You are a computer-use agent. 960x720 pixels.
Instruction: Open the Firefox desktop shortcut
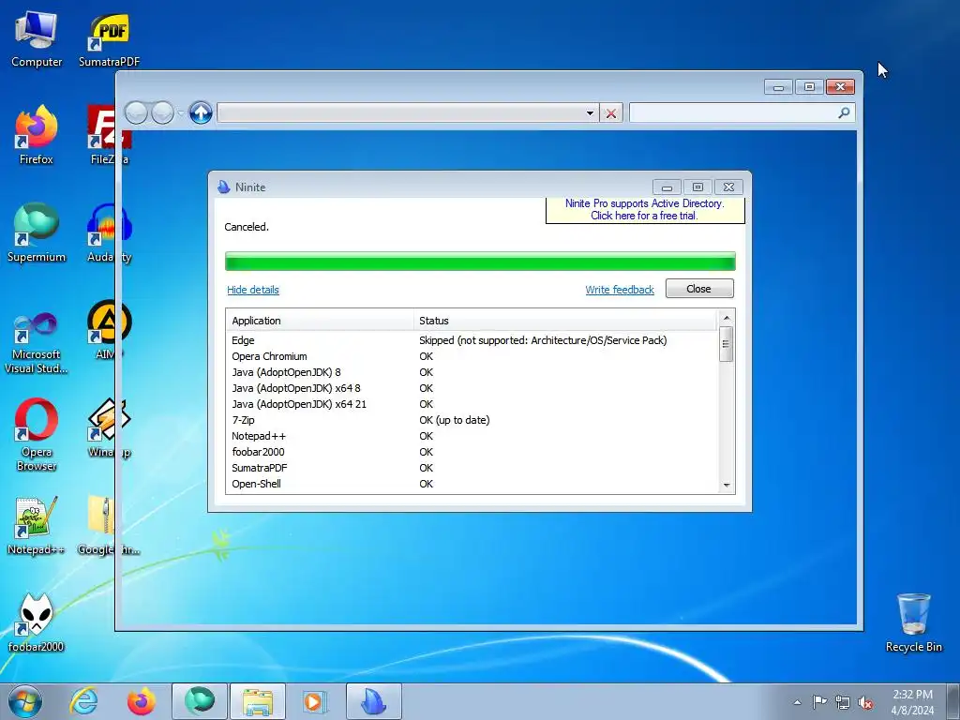point(37,136)
